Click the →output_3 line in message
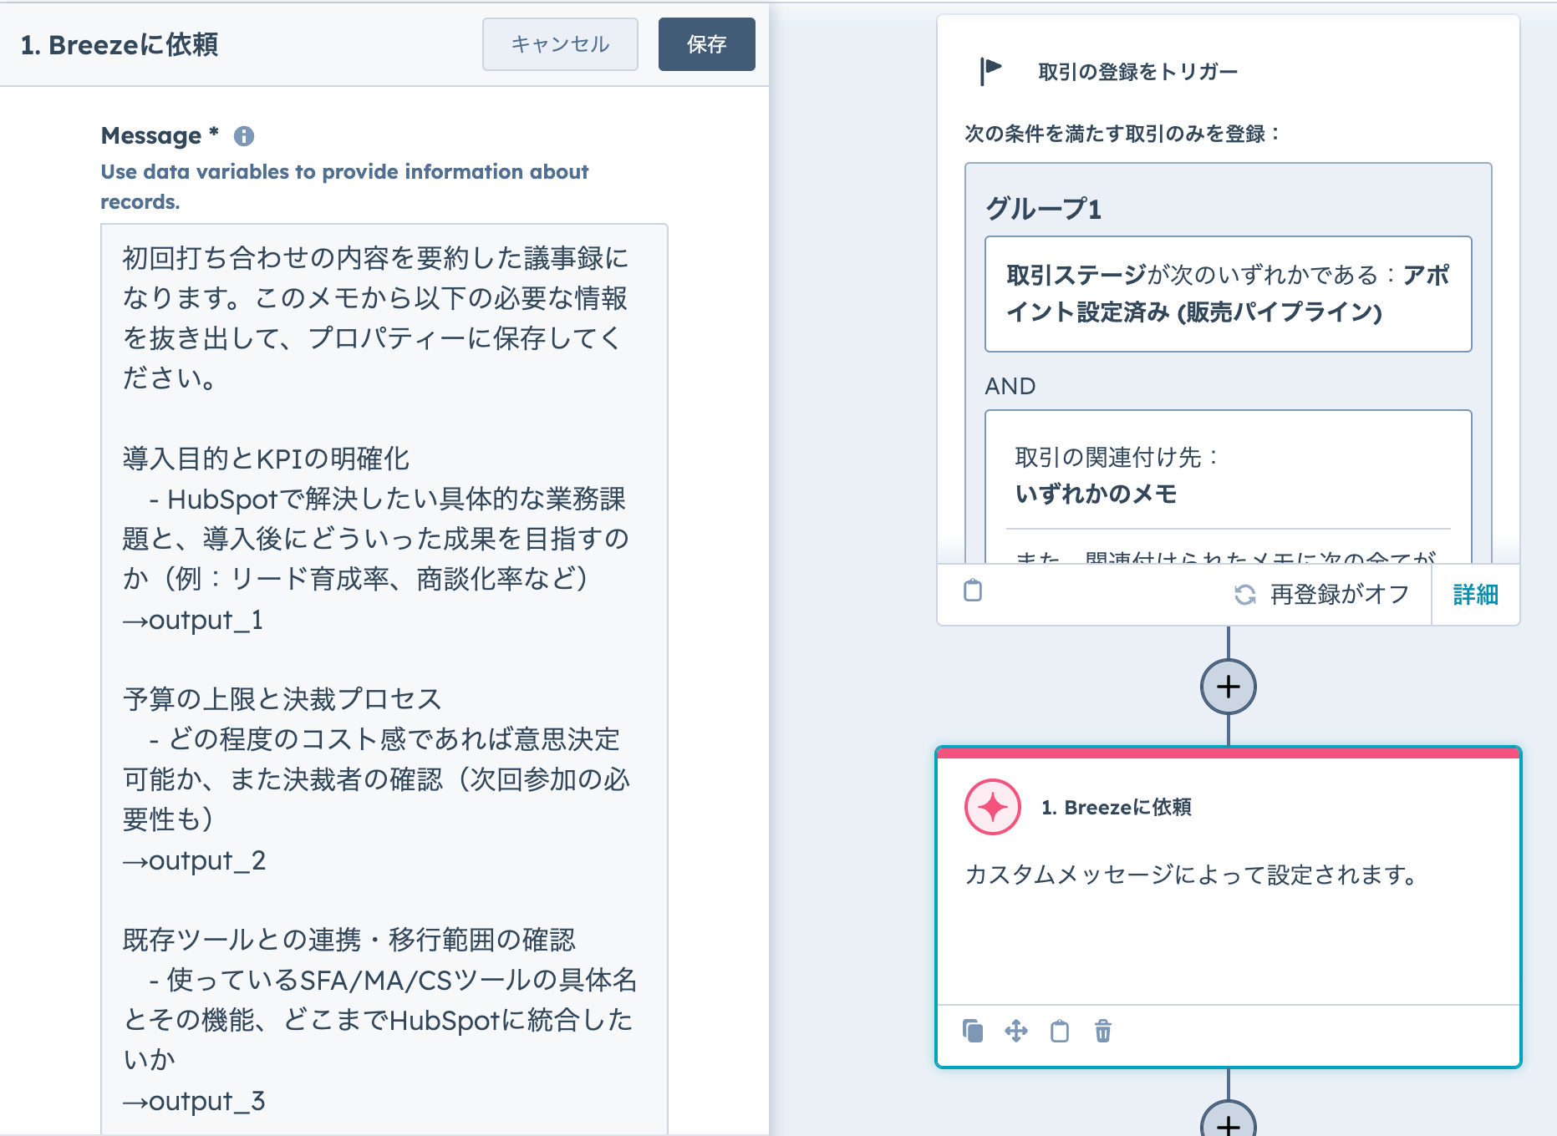This screenshot has width=1557, height=1136. [194, 1101]
